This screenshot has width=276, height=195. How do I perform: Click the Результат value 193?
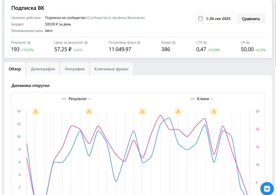tap(15, 49)
